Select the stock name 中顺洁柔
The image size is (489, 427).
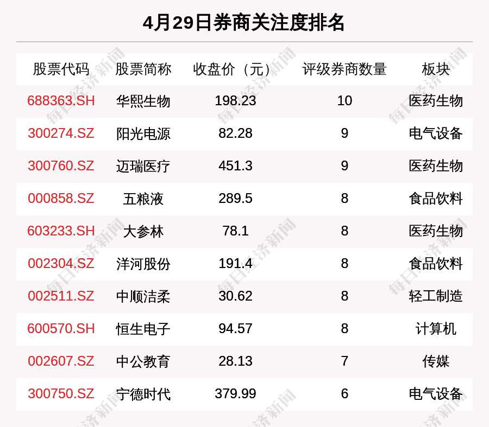click(x=143, y=296)
